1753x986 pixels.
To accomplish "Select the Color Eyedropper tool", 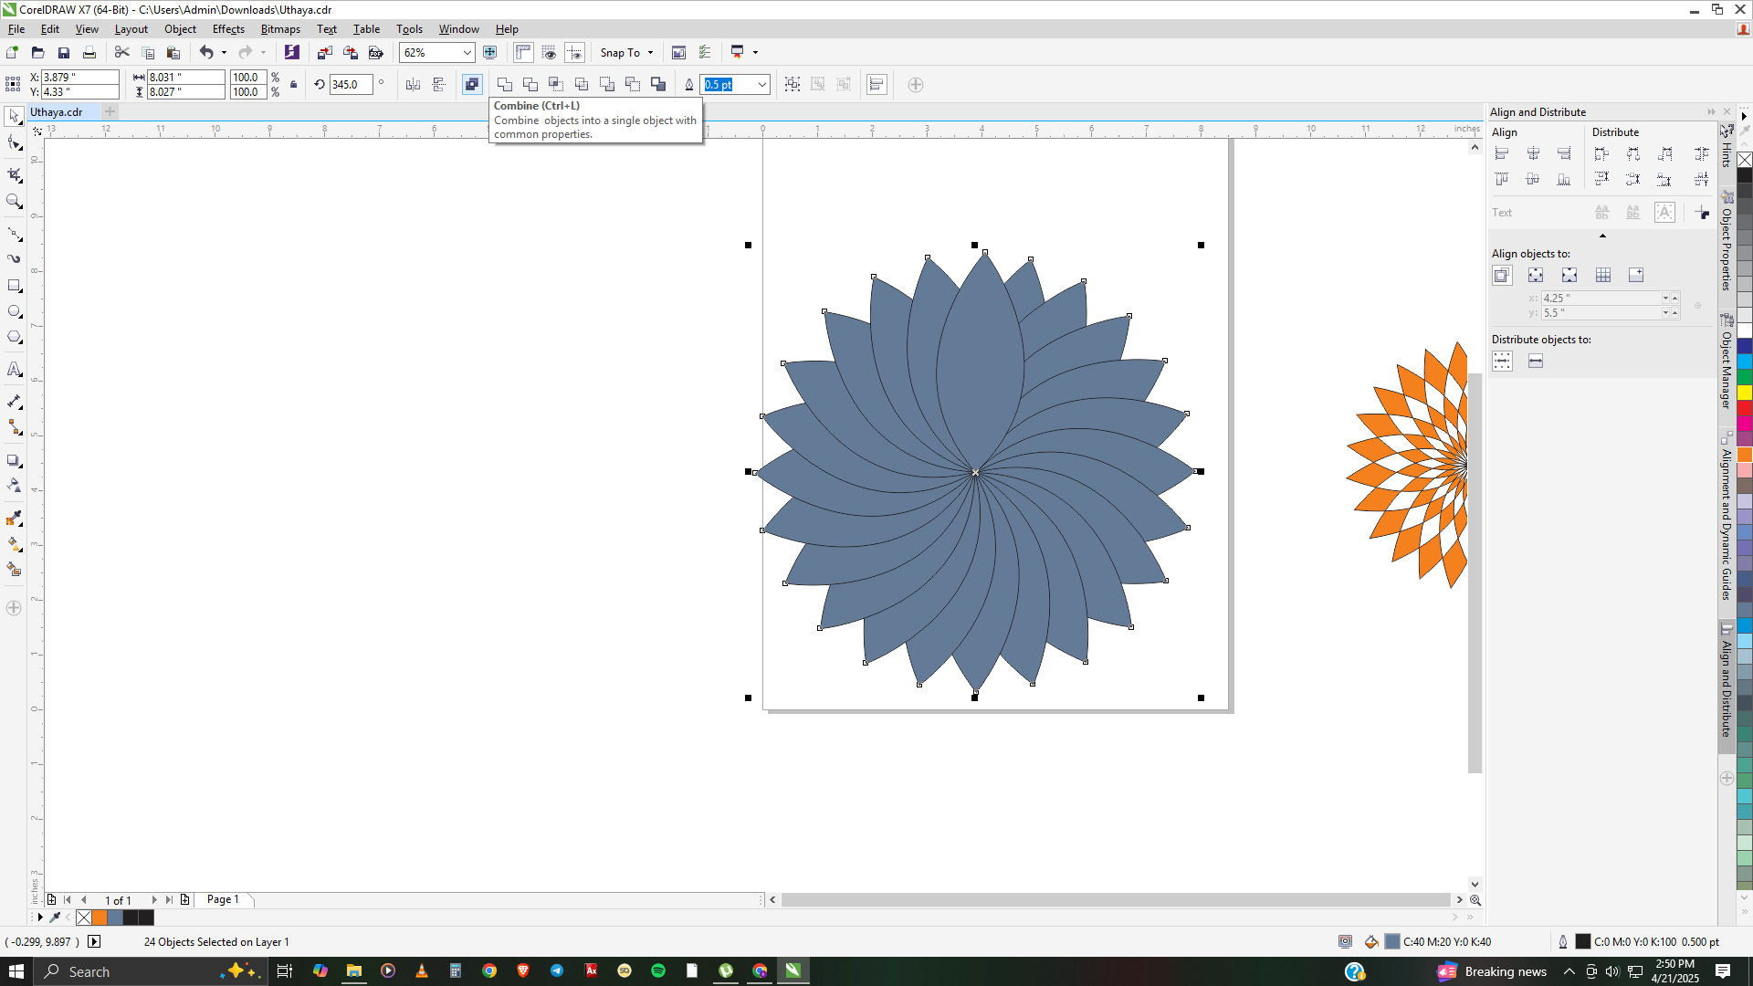I will 14,519.
